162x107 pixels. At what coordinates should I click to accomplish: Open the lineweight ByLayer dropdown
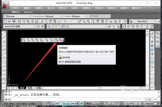(x=76, y=16)
